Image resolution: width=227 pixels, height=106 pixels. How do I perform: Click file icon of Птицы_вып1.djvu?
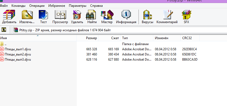click(x=2, y=49)
